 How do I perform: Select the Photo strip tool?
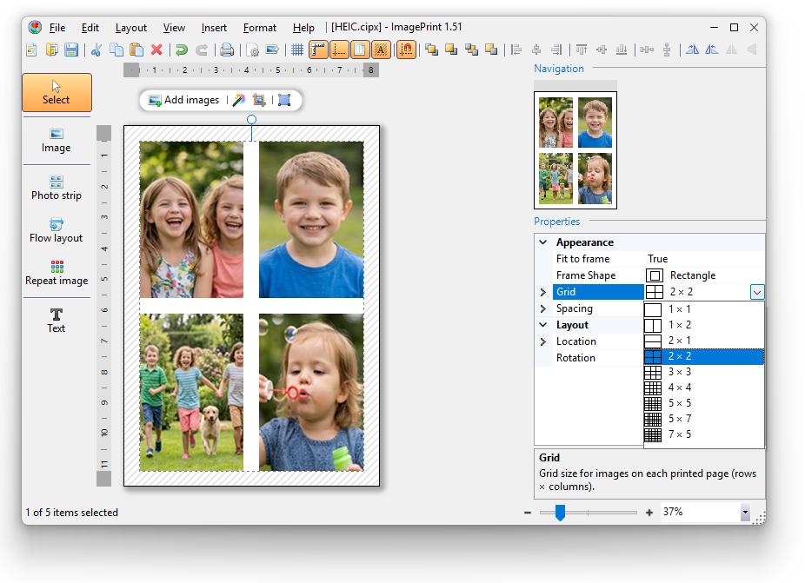tap(56, 189)
